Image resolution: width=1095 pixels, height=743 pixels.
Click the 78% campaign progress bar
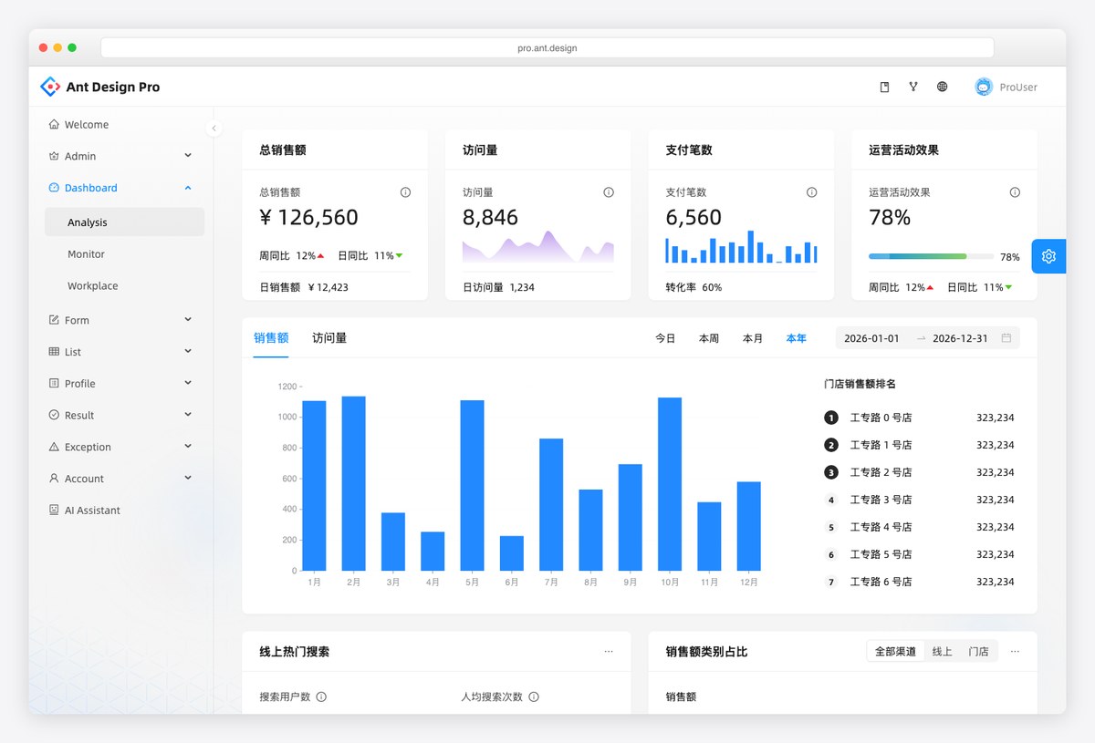pos(931,257)
